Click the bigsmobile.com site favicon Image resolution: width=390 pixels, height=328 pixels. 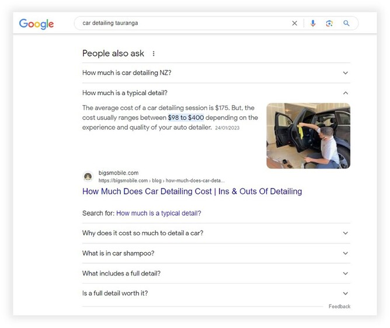point(88,176)
